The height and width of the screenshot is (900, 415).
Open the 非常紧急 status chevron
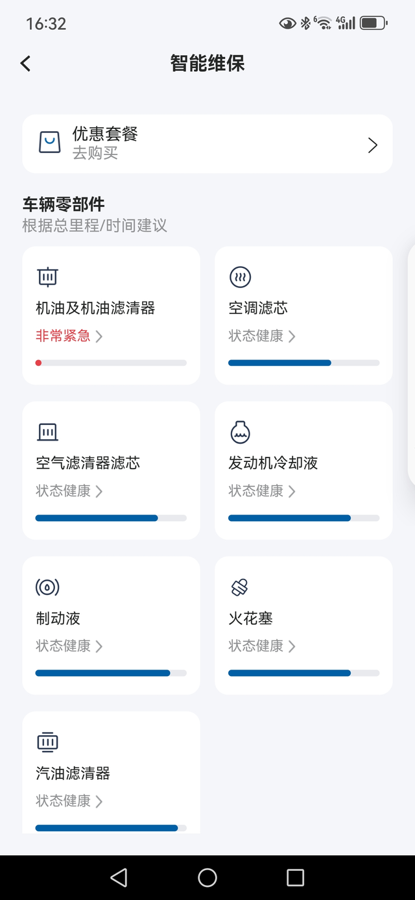99,336
